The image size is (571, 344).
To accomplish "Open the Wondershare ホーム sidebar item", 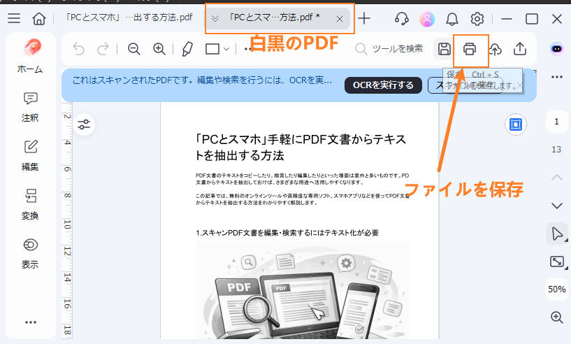I will click(30, 56).
